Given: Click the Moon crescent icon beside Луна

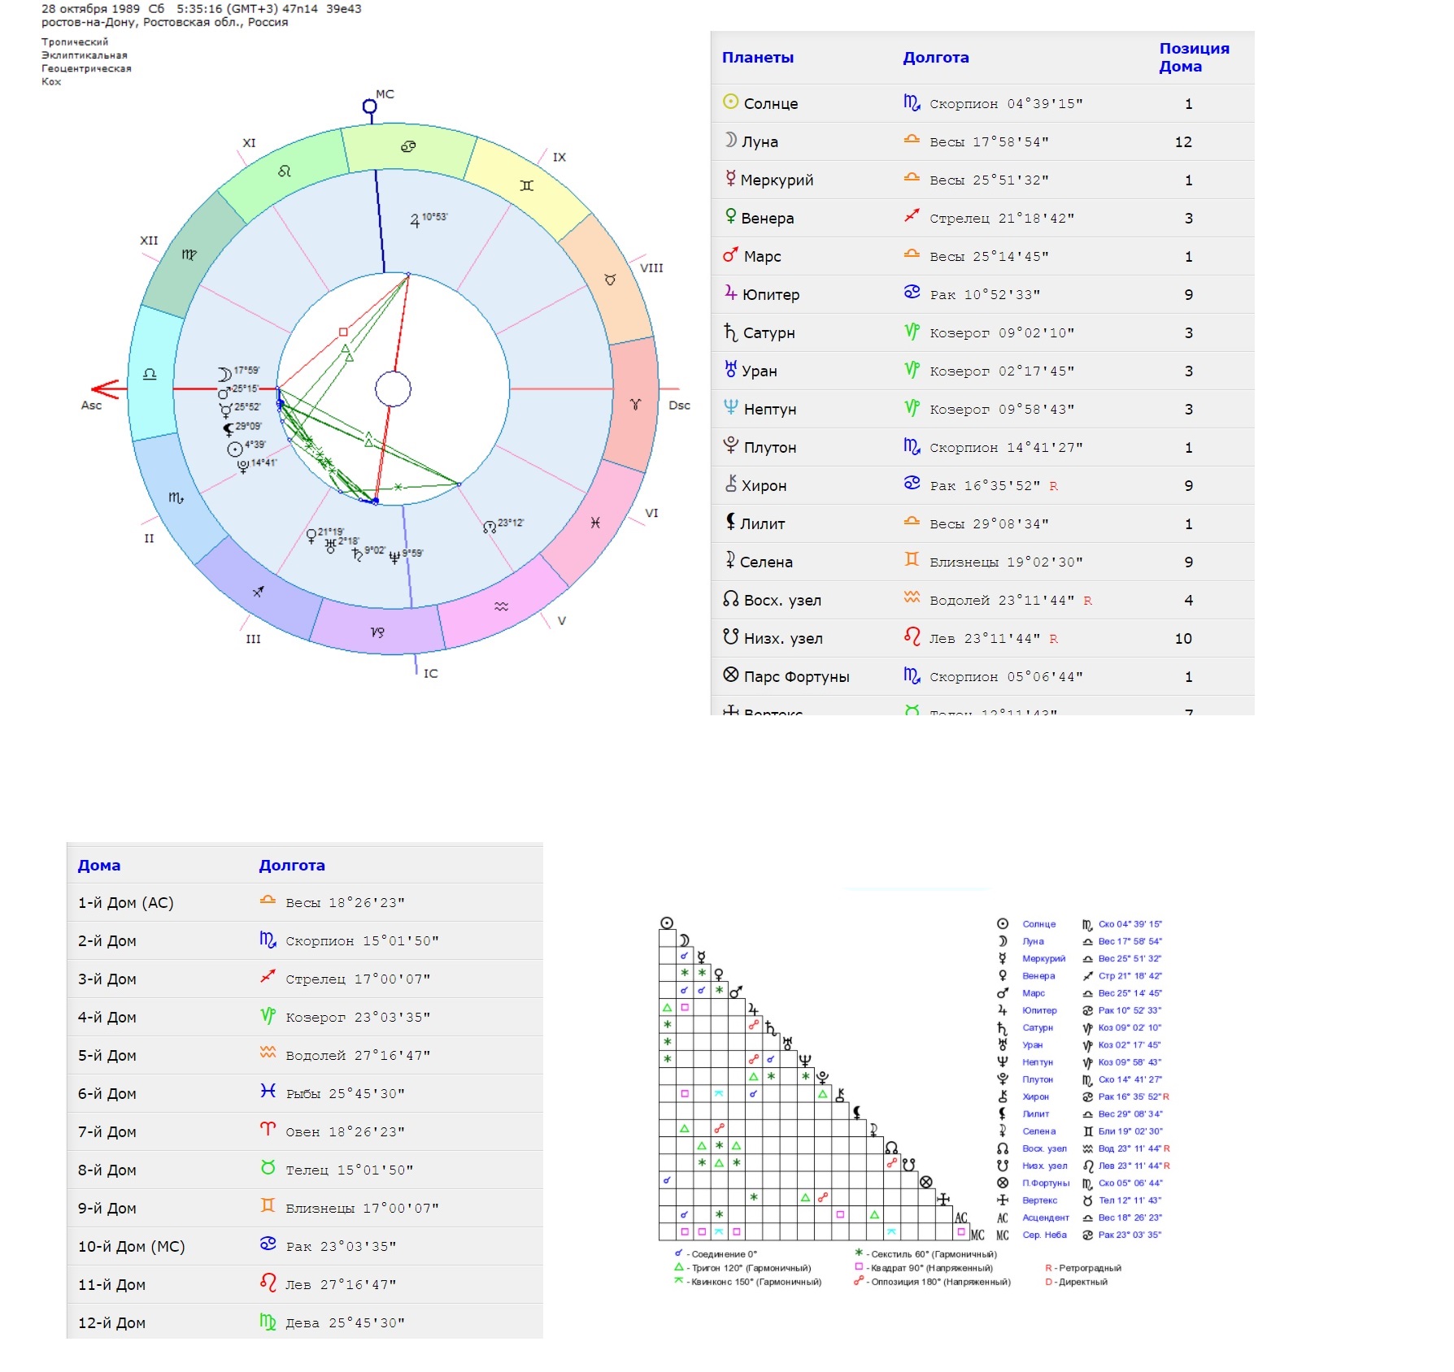Looking at the screenshot, I should tap(730, 140).
